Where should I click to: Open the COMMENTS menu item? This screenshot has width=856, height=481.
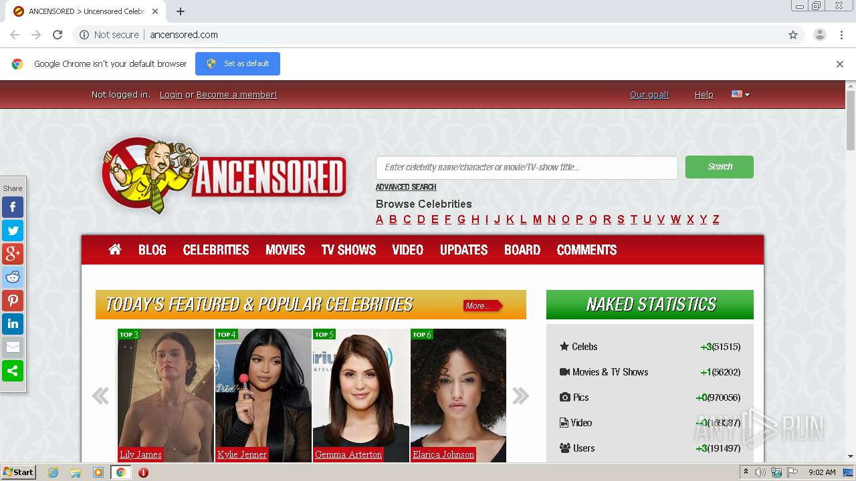[x=587, y=250]
